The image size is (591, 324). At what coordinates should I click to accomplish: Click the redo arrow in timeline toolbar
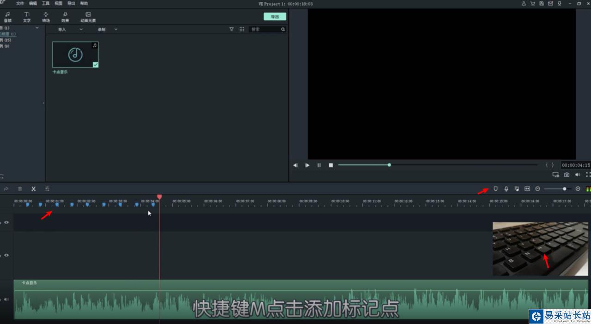6,189
